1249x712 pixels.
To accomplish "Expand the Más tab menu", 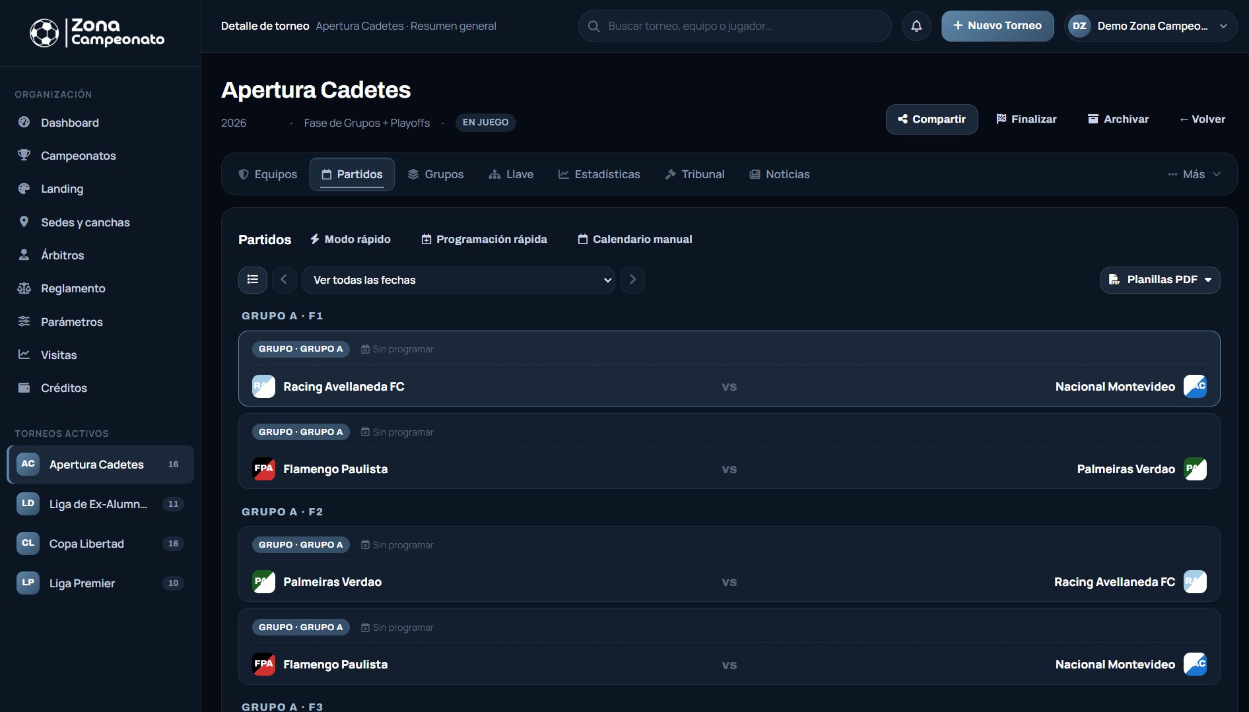I will point(1194,174).
